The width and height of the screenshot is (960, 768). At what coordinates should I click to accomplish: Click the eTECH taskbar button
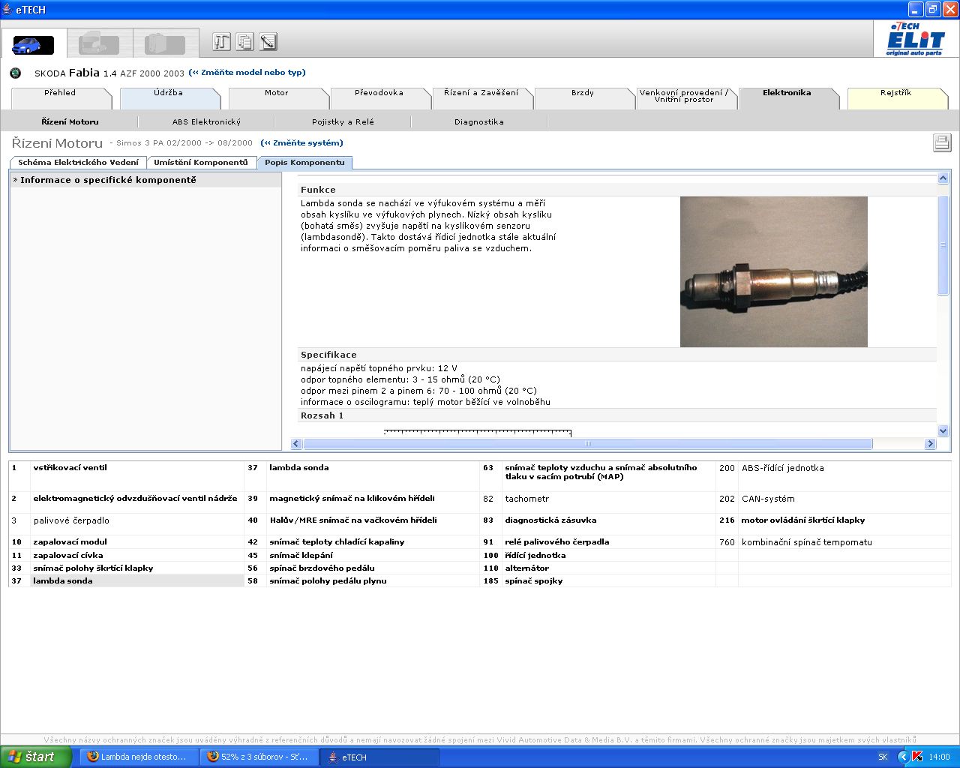[379, 757]
